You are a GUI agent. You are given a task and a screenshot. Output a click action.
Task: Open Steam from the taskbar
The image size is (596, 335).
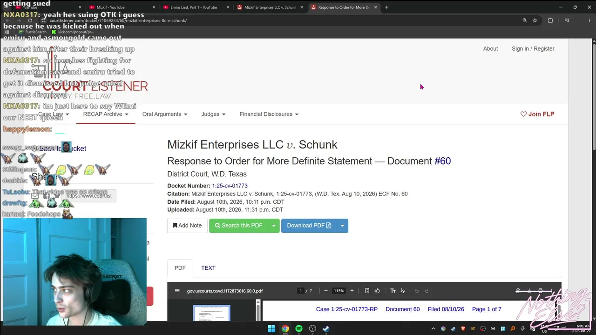click(x=326, y=329)
